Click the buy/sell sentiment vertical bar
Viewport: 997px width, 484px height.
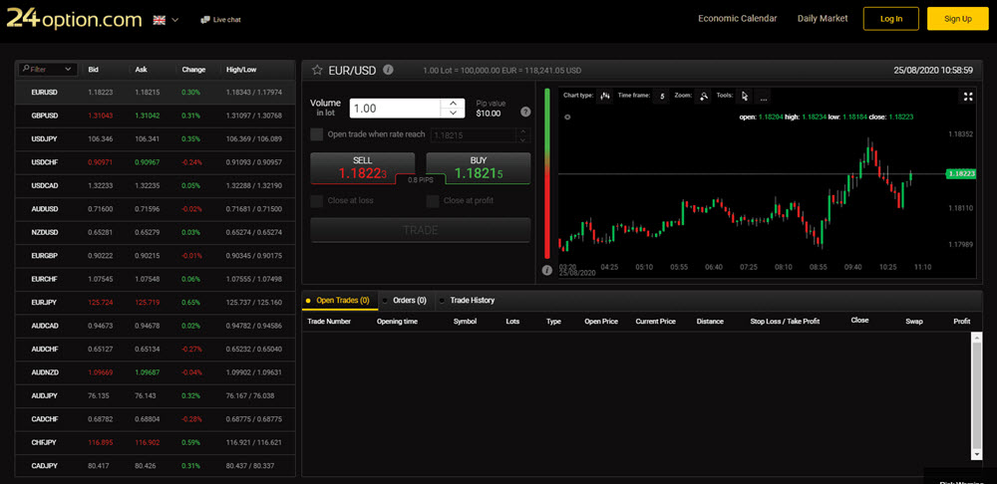546,171
